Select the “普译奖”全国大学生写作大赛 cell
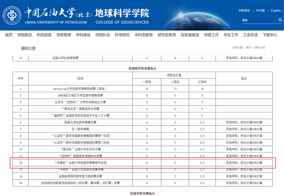This screenshot has width=284, height=196. click(x=80, y=149)
